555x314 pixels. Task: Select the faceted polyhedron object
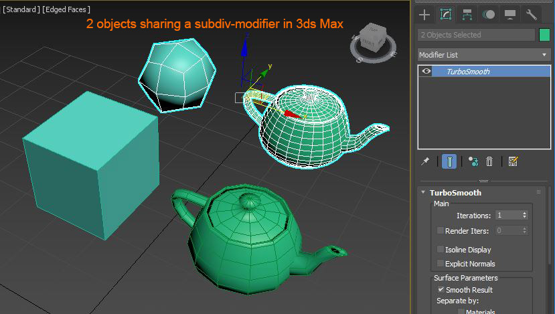pyautogui.click(x=177, y=75)
